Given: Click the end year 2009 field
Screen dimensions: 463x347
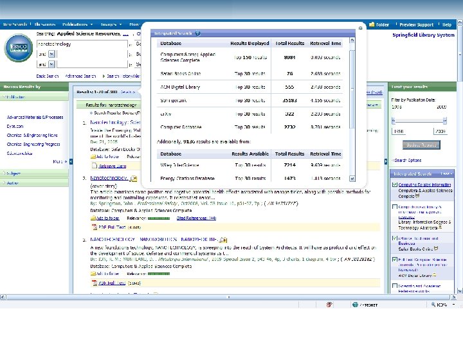Looking at the screenshot, I should click(x=440, y=131).
